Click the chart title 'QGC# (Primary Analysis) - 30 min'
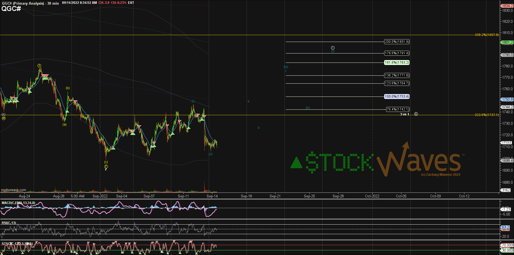Image resolution: width=514 pixels, height=255 pixels. (30, 3)
